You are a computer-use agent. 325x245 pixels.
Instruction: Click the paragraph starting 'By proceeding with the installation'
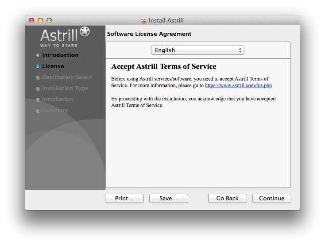(x=193, y=102)
